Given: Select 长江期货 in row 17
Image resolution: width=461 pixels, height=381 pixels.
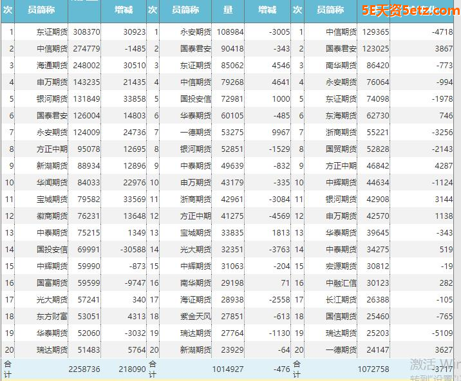Looking at the screenshot, I should [341, 300].
